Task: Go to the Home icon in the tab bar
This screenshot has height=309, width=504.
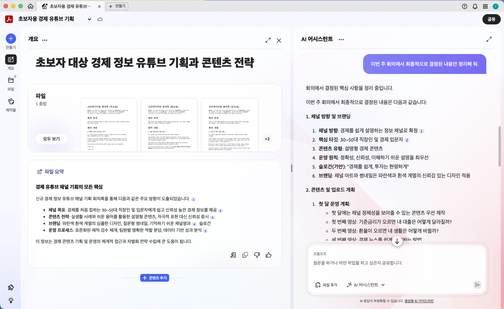Action: (x=31, y=6)
